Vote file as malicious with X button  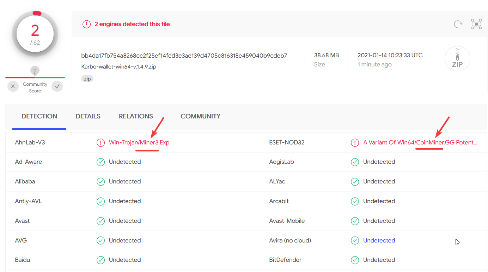tap(13, 86)
